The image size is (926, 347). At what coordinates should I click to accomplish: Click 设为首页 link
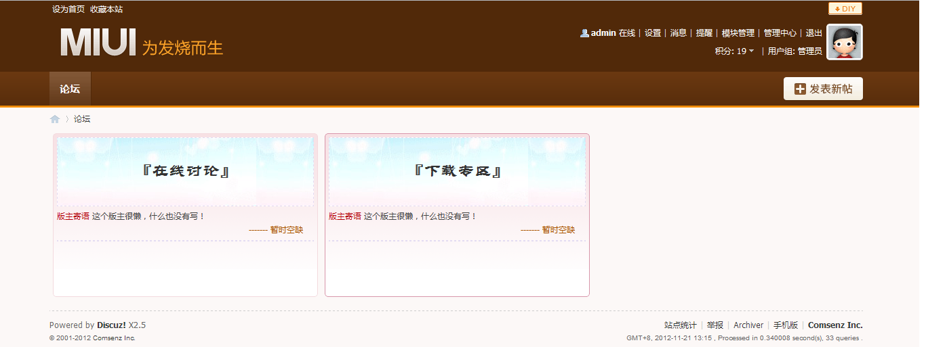68,9
